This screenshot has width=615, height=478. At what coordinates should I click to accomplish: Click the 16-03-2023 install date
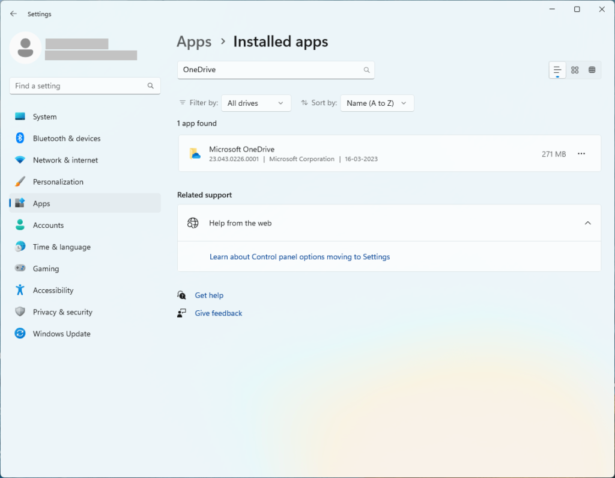tap(361, 159)
